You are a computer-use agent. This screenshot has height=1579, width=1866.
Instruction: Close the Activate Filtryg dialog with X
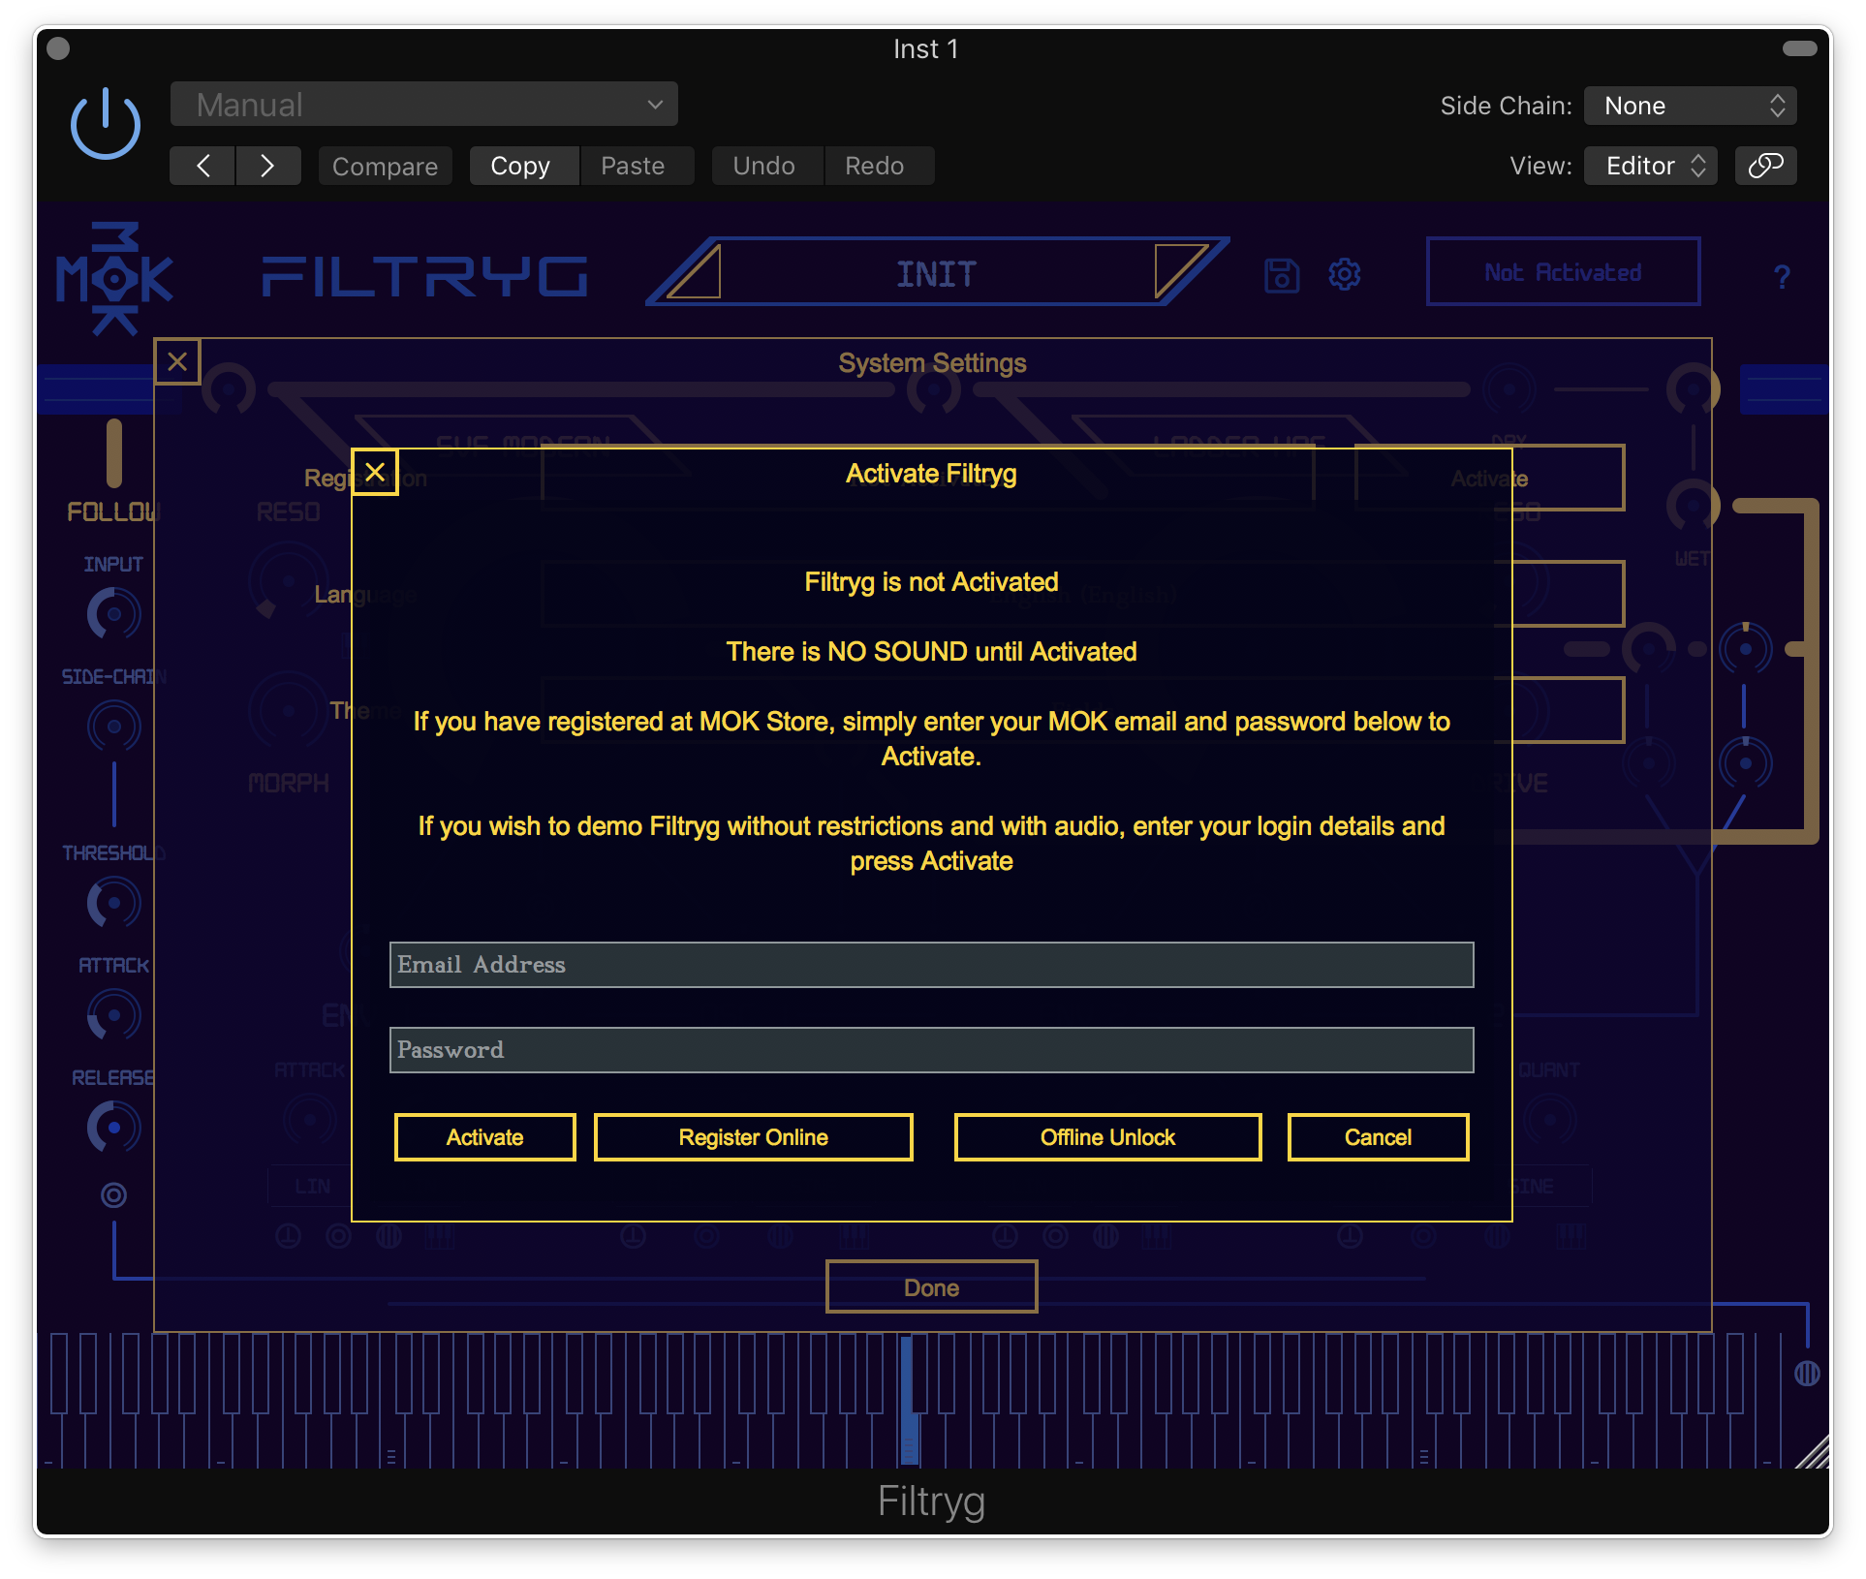pos(375,473)
